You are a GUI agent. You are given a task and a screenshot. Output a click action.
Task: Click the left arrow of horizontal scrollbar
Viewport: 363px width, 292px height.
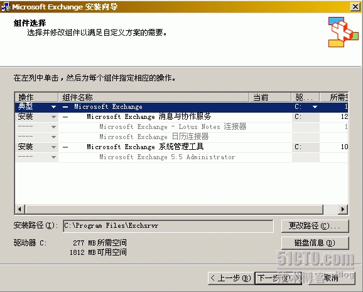[20, 209]
